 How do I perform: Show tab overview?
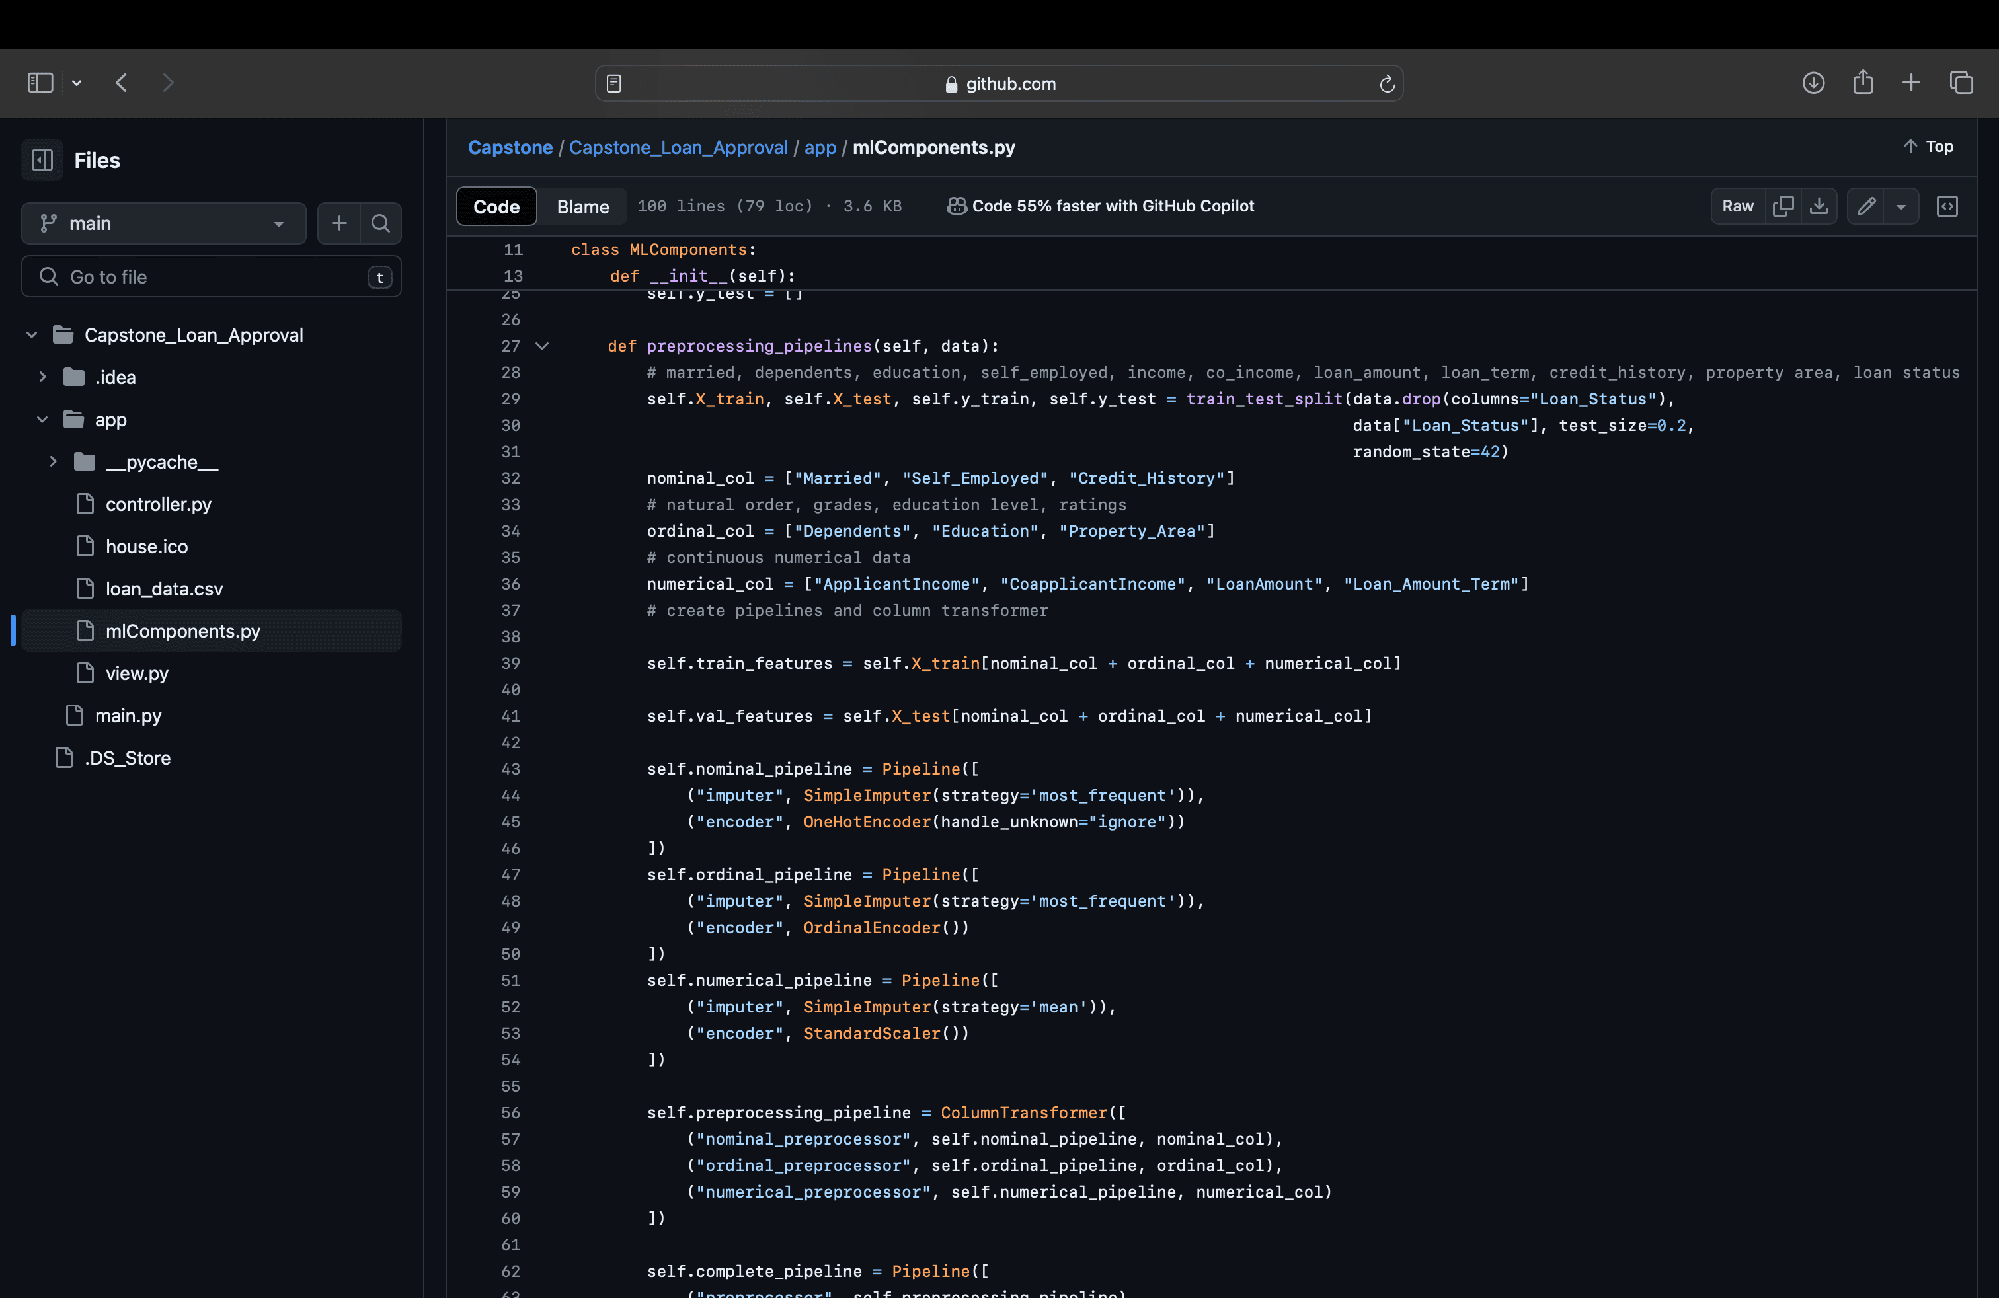point(1961,82)
